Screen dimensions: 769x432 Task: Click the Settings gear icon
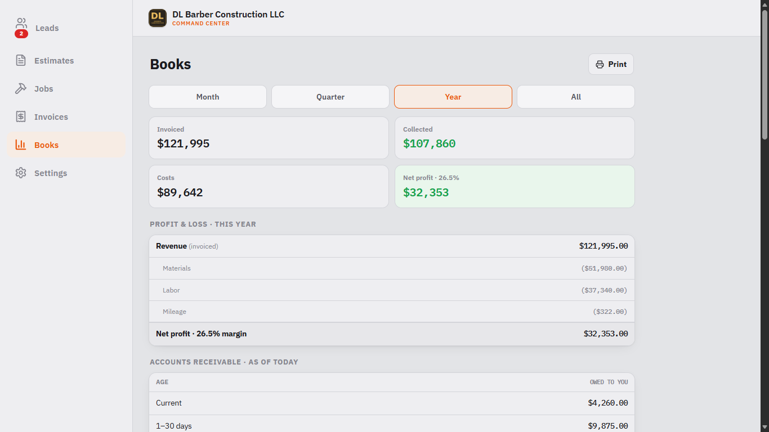point(21,173)
